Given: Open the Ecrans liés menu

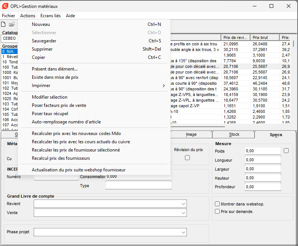Looking at the screenshot, I should pos(51,16).
